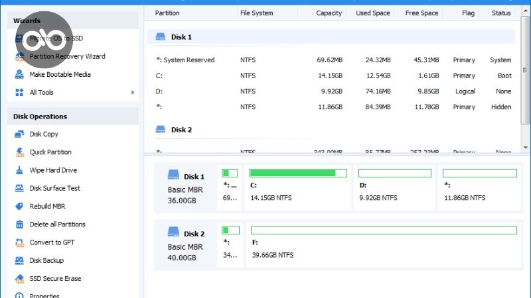Open Partition Recovery Wizard icon
The height and width of the screenshot is (298, 531).
(x=19, y=56)
